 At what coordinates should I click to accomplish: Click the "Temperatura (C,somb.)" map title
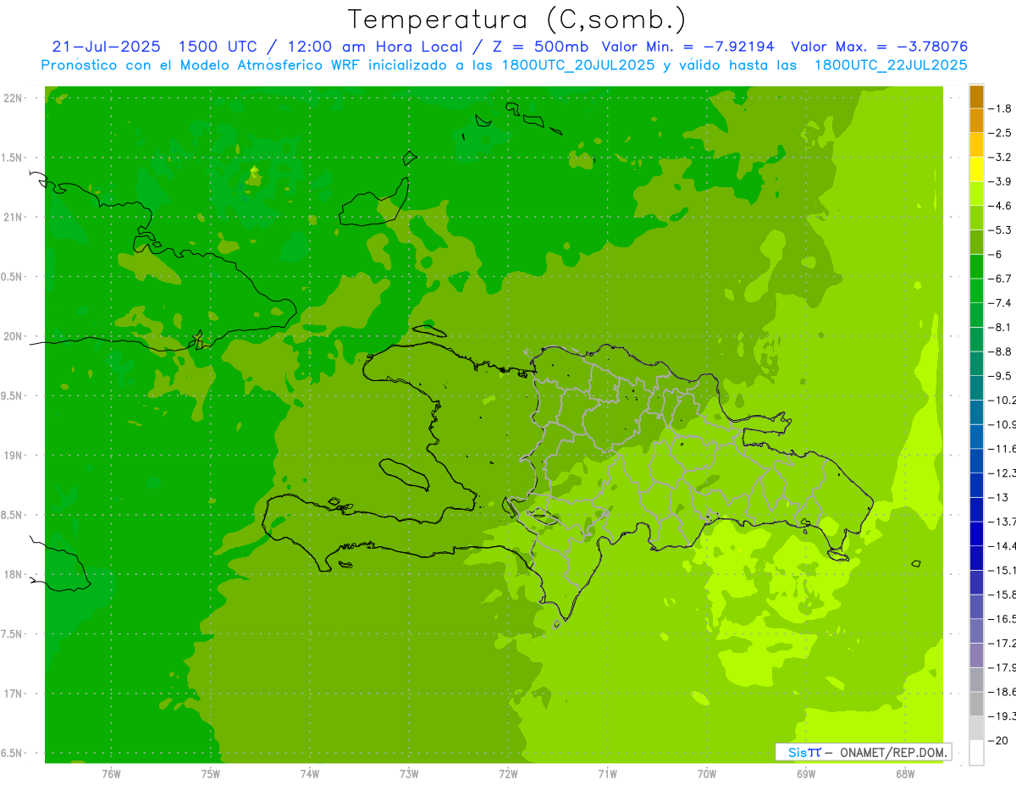(x=516, y=19)
